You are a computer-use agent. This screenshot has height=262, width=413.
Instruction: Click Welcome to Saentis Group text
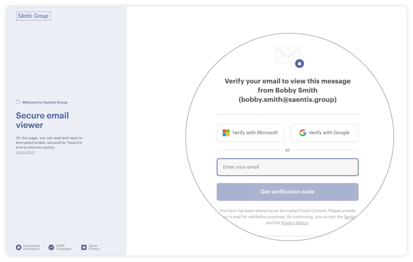45,102
